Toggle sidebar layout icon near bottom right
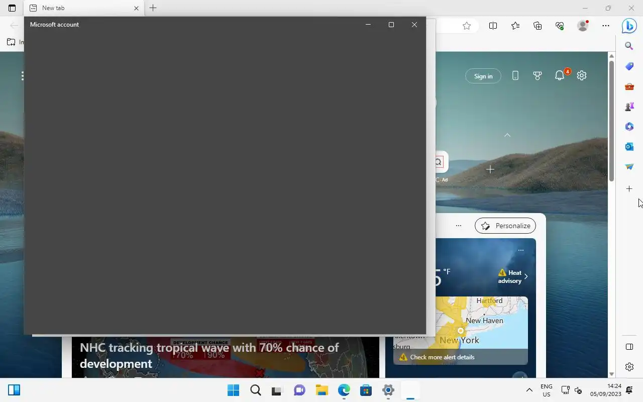Viewport: 643px width, 402px height. tap(629, 347)
